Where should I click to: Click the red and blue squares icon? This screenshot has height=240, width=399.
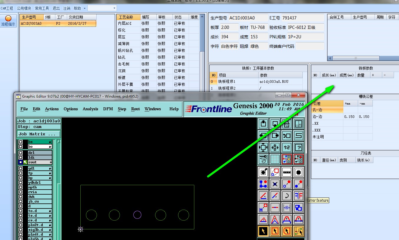pos(275,172)
